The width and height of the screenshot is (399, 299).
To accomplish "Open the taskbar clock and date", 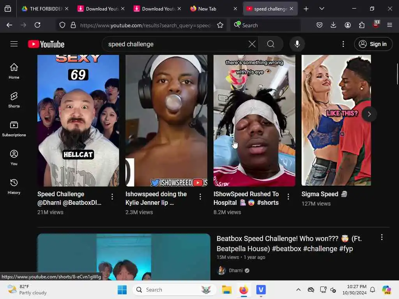I will tap(355, 290).
